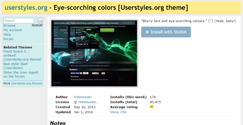Viewport: 243px width, 125px height.
Task: Open the userstyles.org home link in header
Action: [x=26, y=8]
